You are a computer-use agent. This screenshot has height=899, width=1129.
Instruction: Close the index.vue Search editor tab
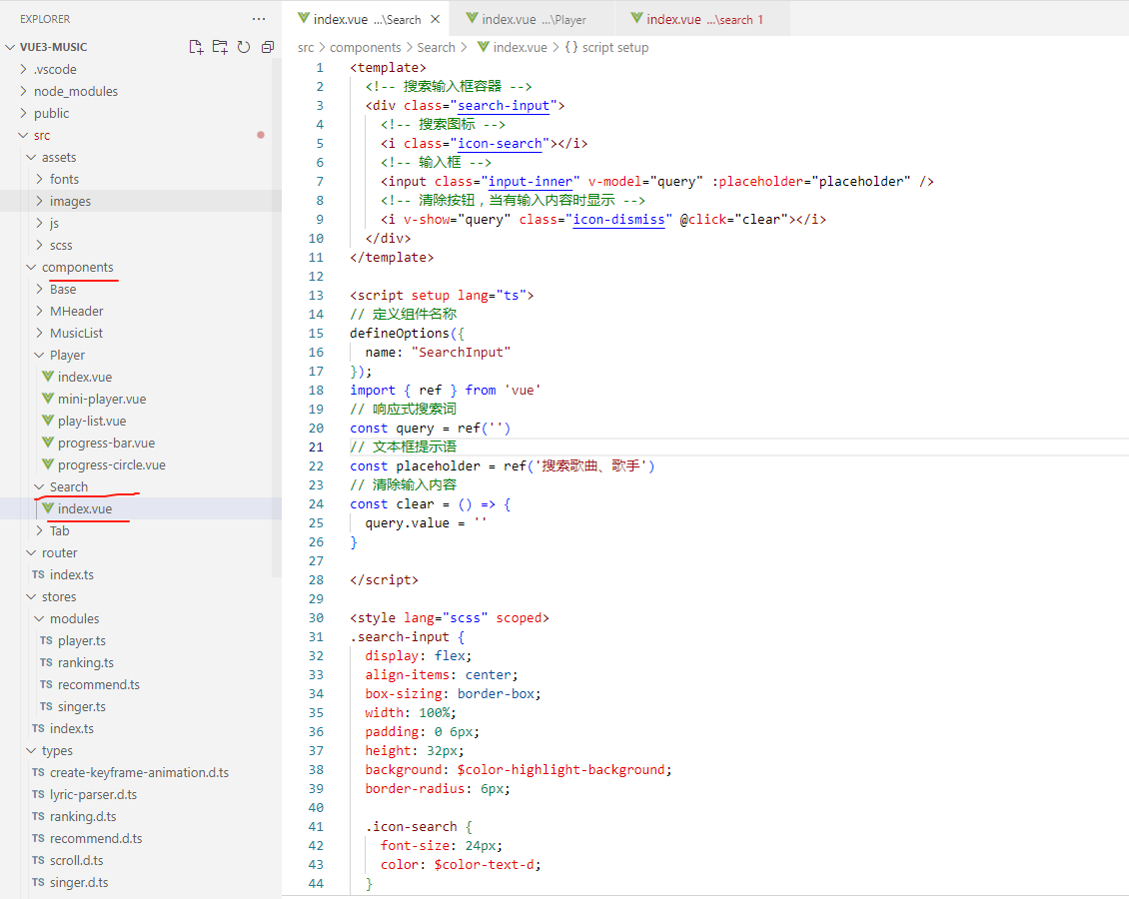click(x=435, y=19)
